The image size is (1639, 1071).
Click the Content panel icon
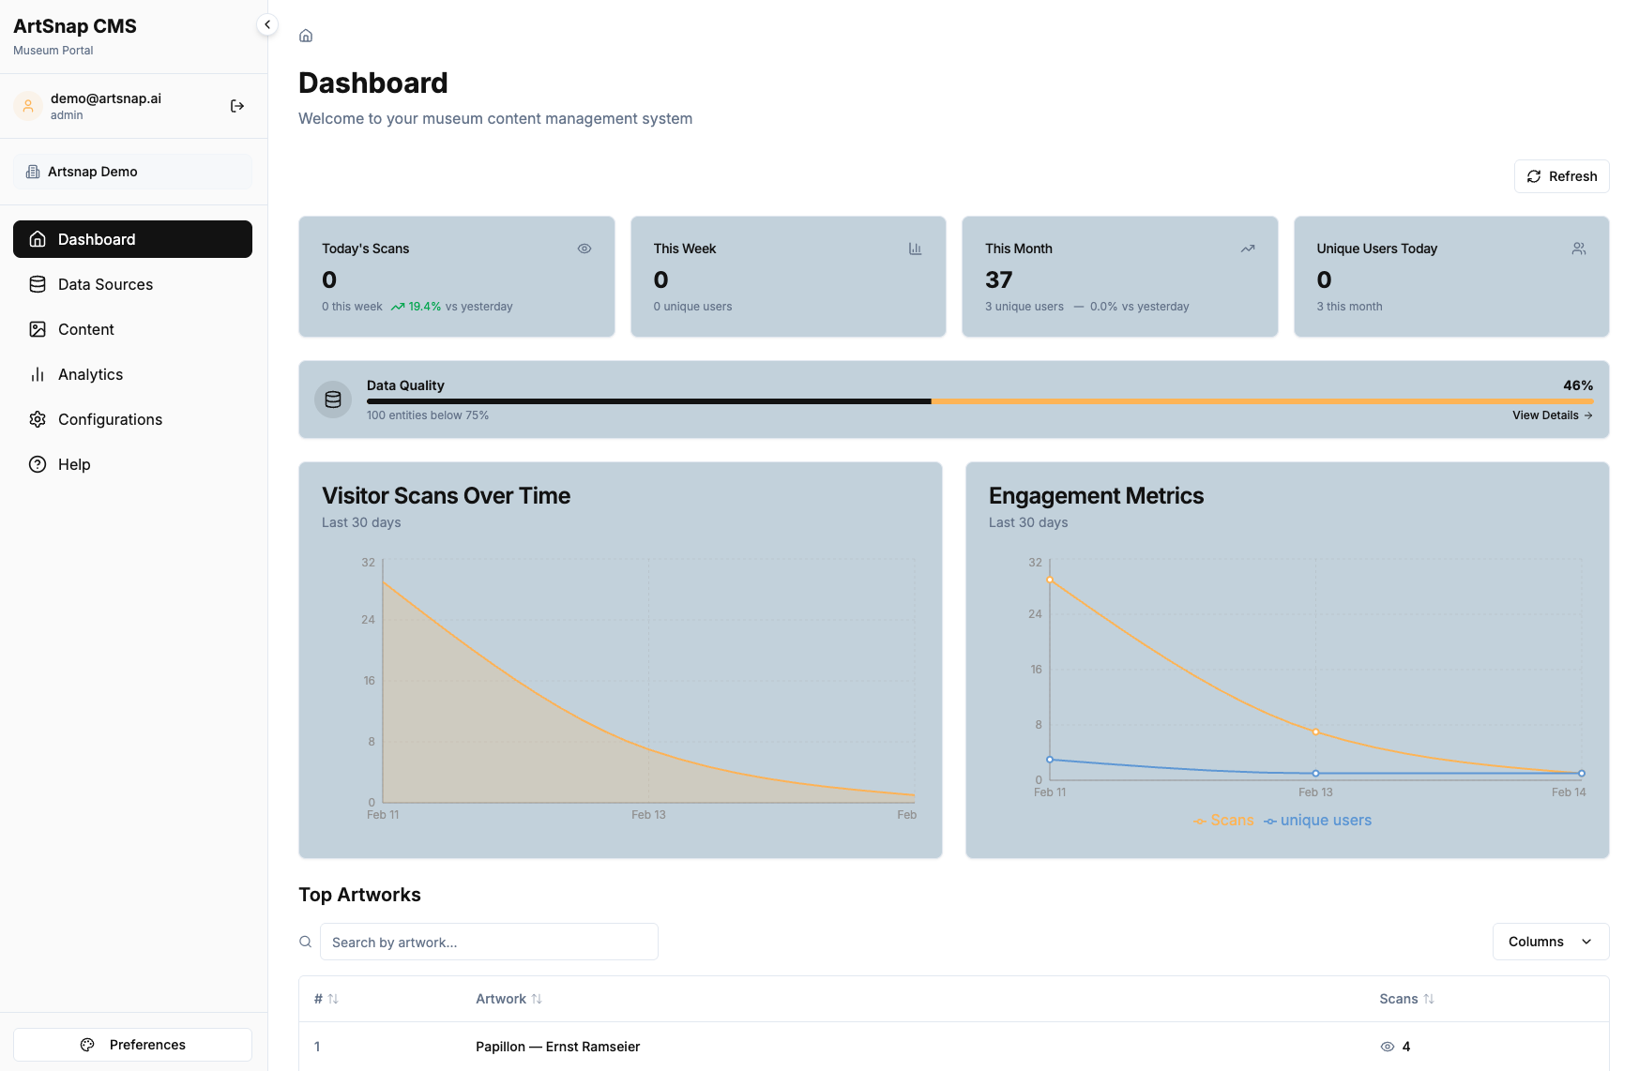pyautogui.click(x=37, y=329)
